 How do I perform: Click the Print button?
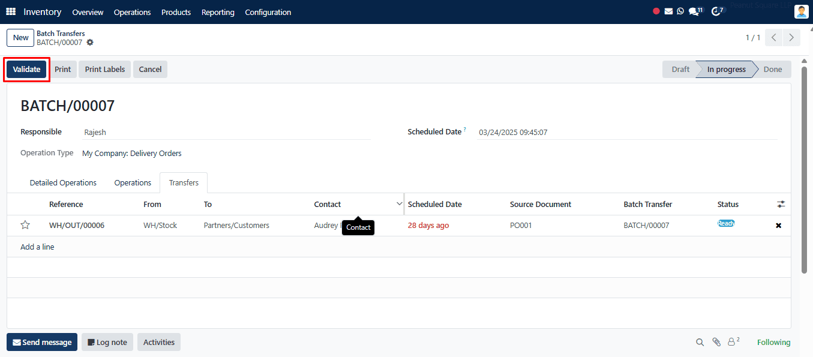(x=63, y=69)
